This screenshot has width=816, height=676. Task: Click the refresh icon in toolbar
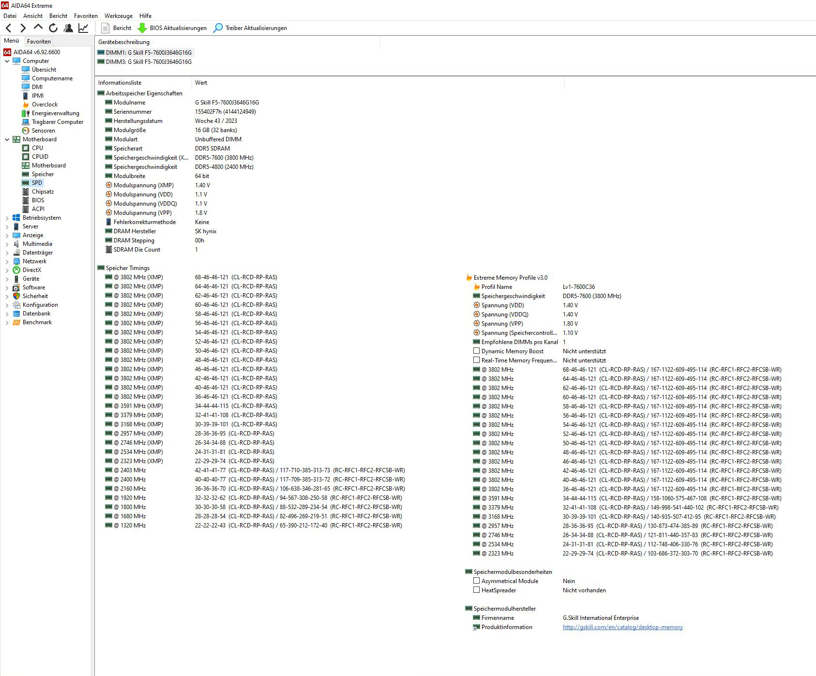click(53, 28)
